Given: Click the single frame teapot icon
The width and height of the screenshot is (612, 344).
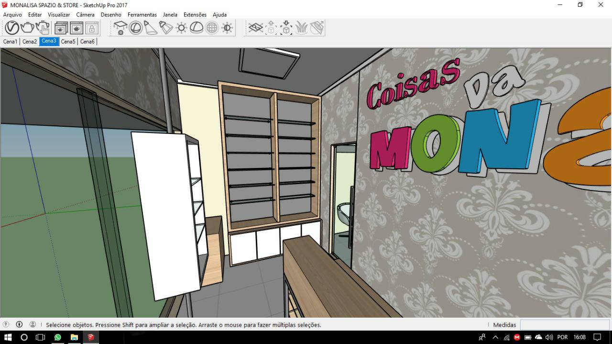Looking at the screenshot, I should 76,28.
